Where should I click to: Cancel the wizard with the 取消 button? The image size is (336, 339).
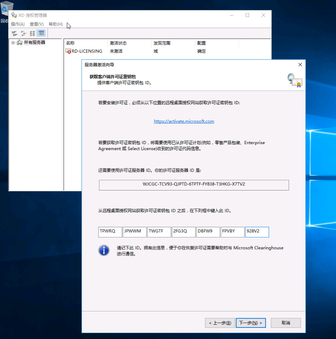point(285,323)
